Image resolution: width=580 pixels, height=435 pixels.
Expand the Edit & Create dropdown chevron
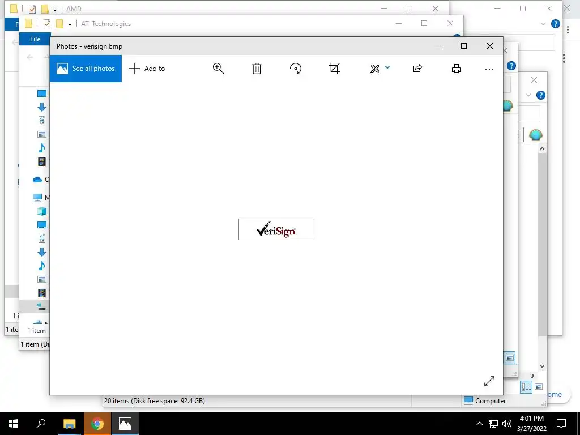pos(387,67)
